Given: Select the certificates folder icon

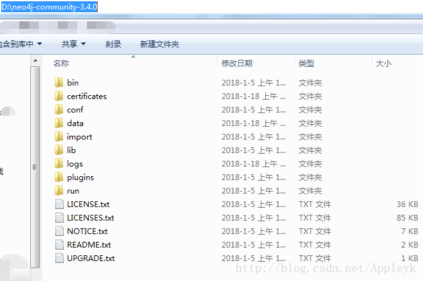Looking at the screenshot, I should pyautogui.click(x=59, y=96).
